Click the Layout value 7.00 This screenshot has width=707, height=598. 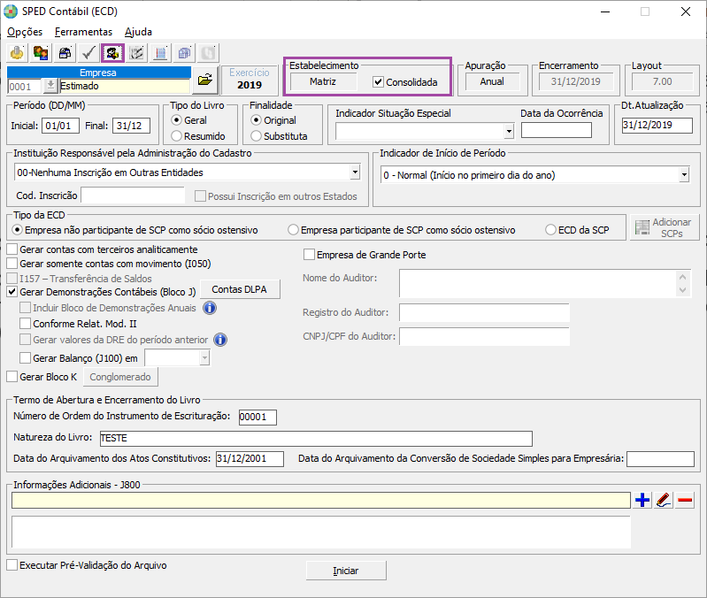pos(663,81)
